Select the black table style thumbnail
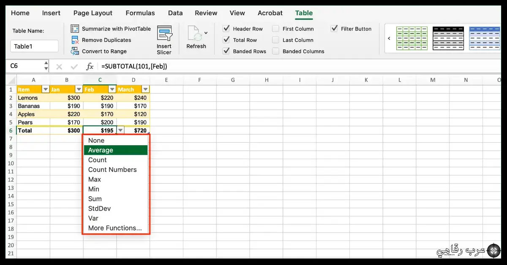 (448, 38)
